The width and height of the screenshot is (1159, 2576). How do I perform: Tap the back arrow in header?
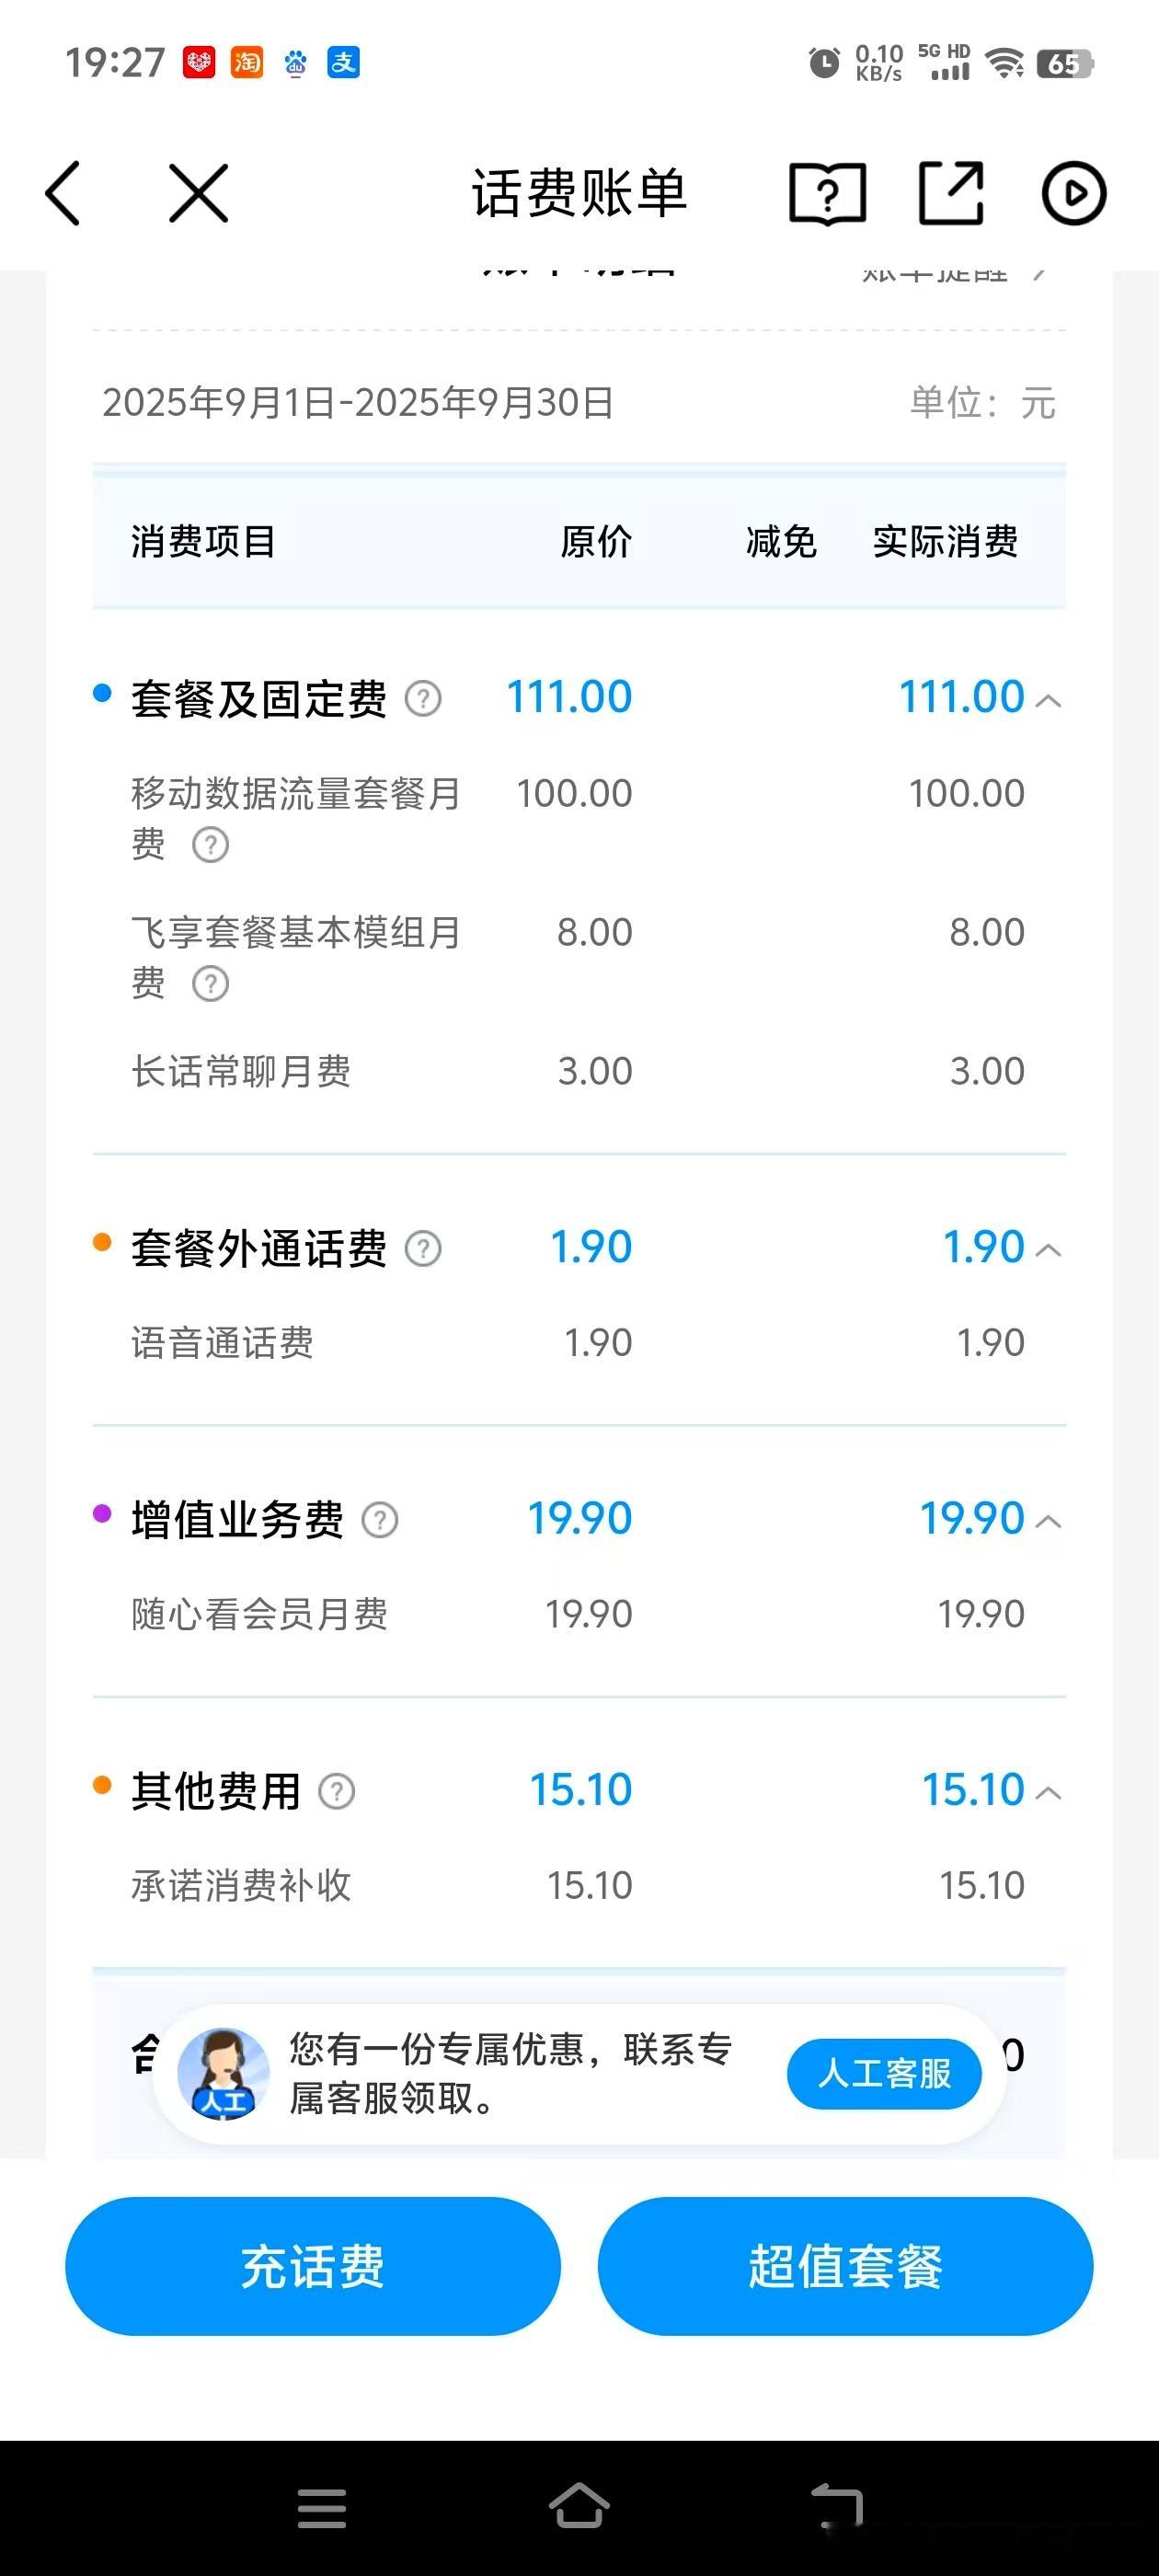[62, 193]
